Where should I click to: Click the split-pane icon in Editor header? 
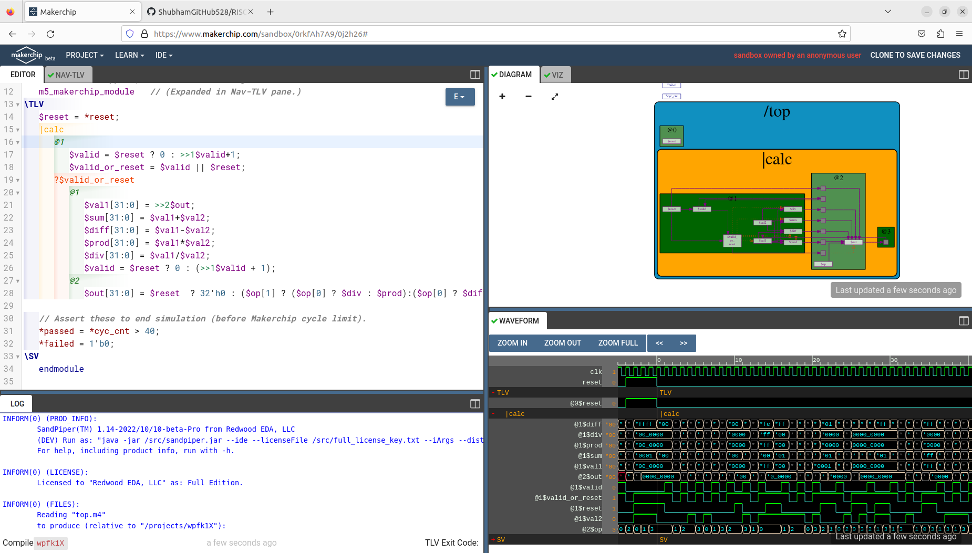point(474,75)
